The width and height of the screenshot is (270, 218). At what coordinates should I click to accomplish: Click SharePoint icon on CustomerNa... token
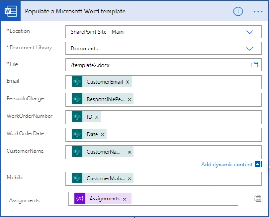tap(77, 151)
